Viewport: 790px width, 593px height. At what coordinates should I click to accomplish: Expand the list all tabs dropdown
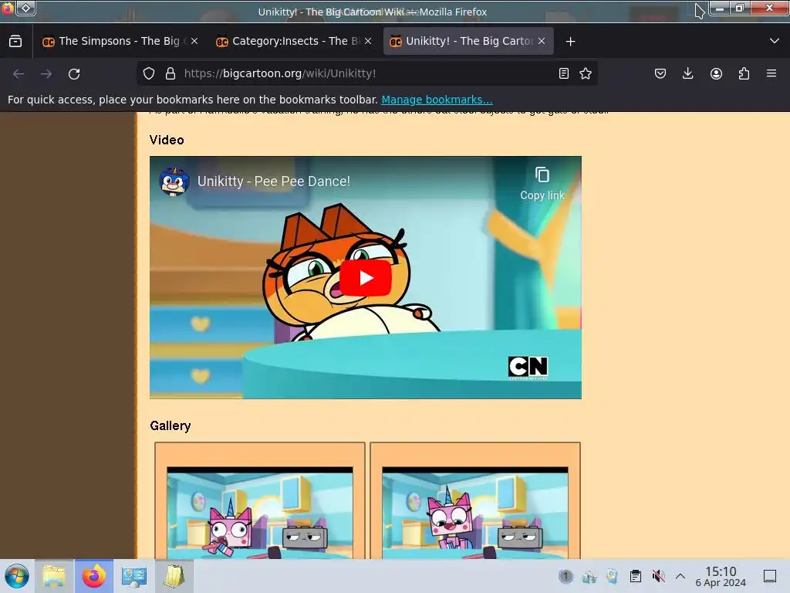point(775,41)
